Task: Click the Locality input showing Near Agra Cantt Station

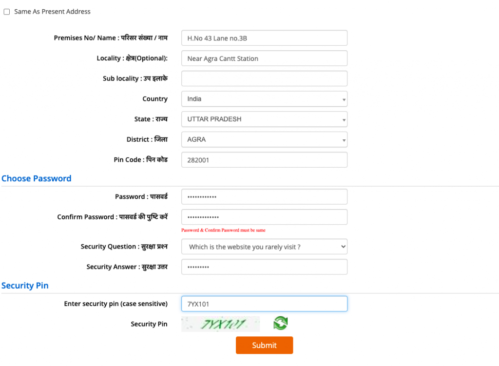Action: click(264, 58)
